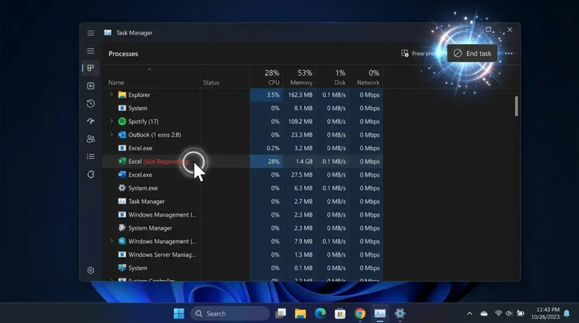Select the Excel (Not Responding) row
The height and width of the screenshot is (323, 579).
coord(242,161)
